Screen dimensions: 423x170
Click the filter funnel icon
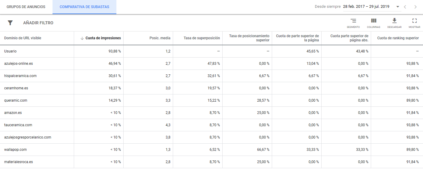click(10, 23)
